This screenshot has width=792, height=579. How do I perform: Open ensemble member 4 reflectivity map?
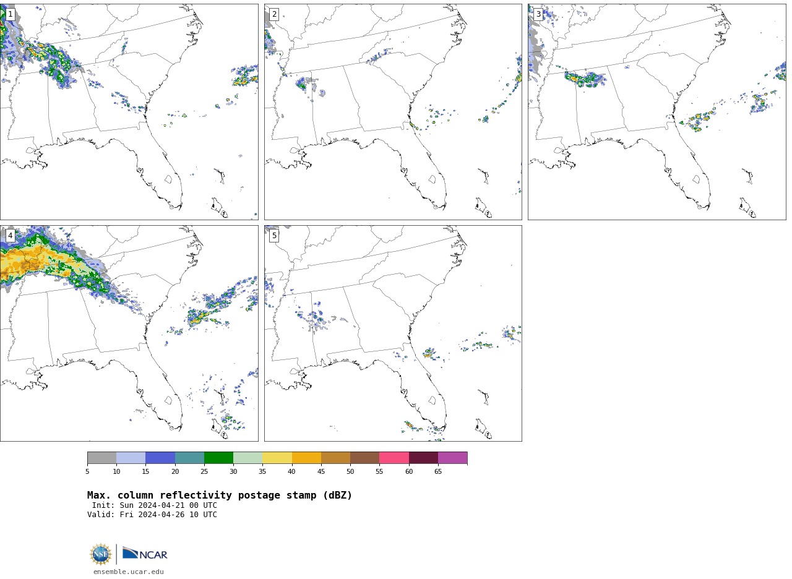click(129, 333)
